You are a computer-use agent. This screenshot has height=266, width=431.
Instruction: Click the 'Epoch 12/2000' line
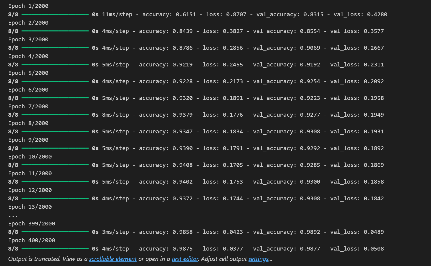[x=30, y=190]
